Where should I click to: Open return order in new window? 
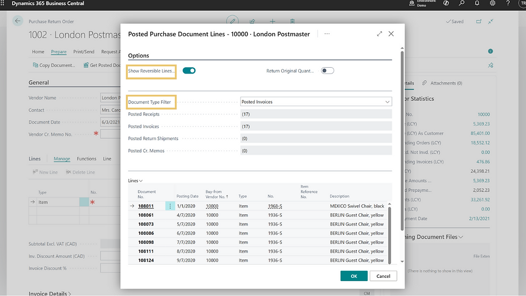pos(479,21)
